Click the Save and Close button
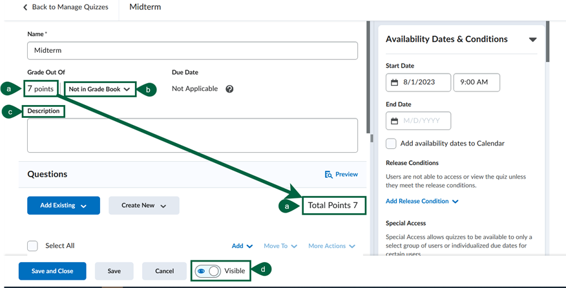This screenshot has width=566, height=288. click(x=52, y=271)
